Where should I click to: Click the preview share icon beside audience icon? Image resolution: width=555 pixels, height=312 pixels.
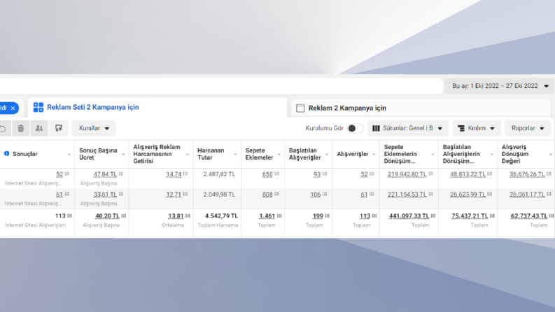point(58,129)
